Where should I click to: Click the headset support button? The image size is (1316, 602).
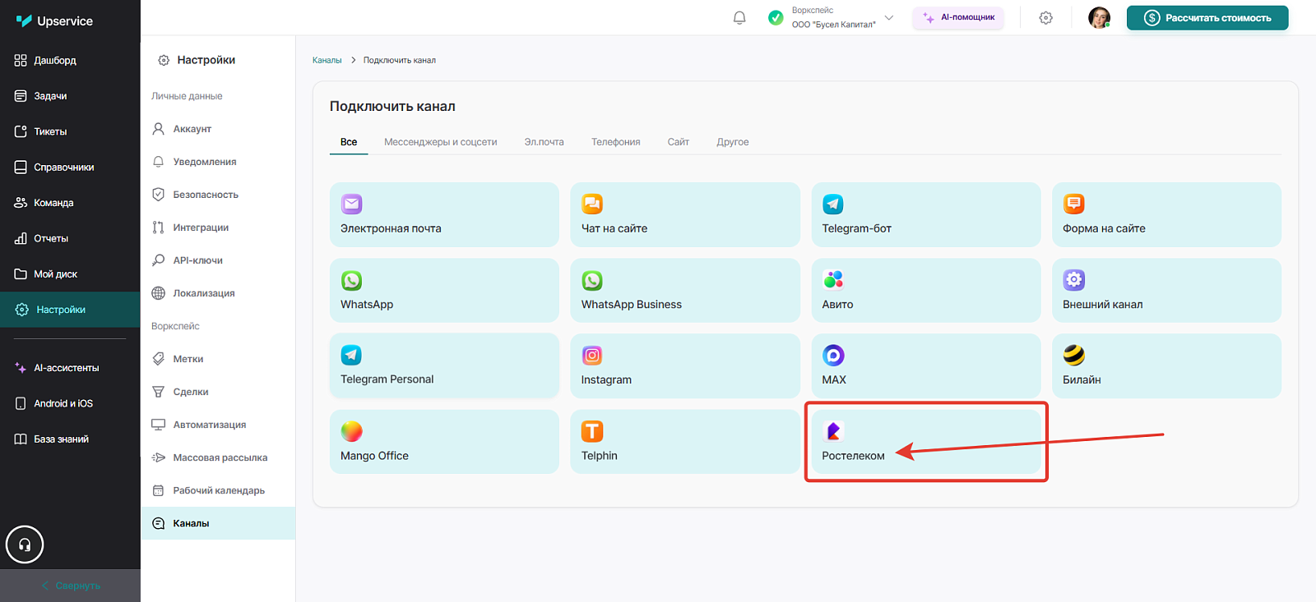[25, 545]
